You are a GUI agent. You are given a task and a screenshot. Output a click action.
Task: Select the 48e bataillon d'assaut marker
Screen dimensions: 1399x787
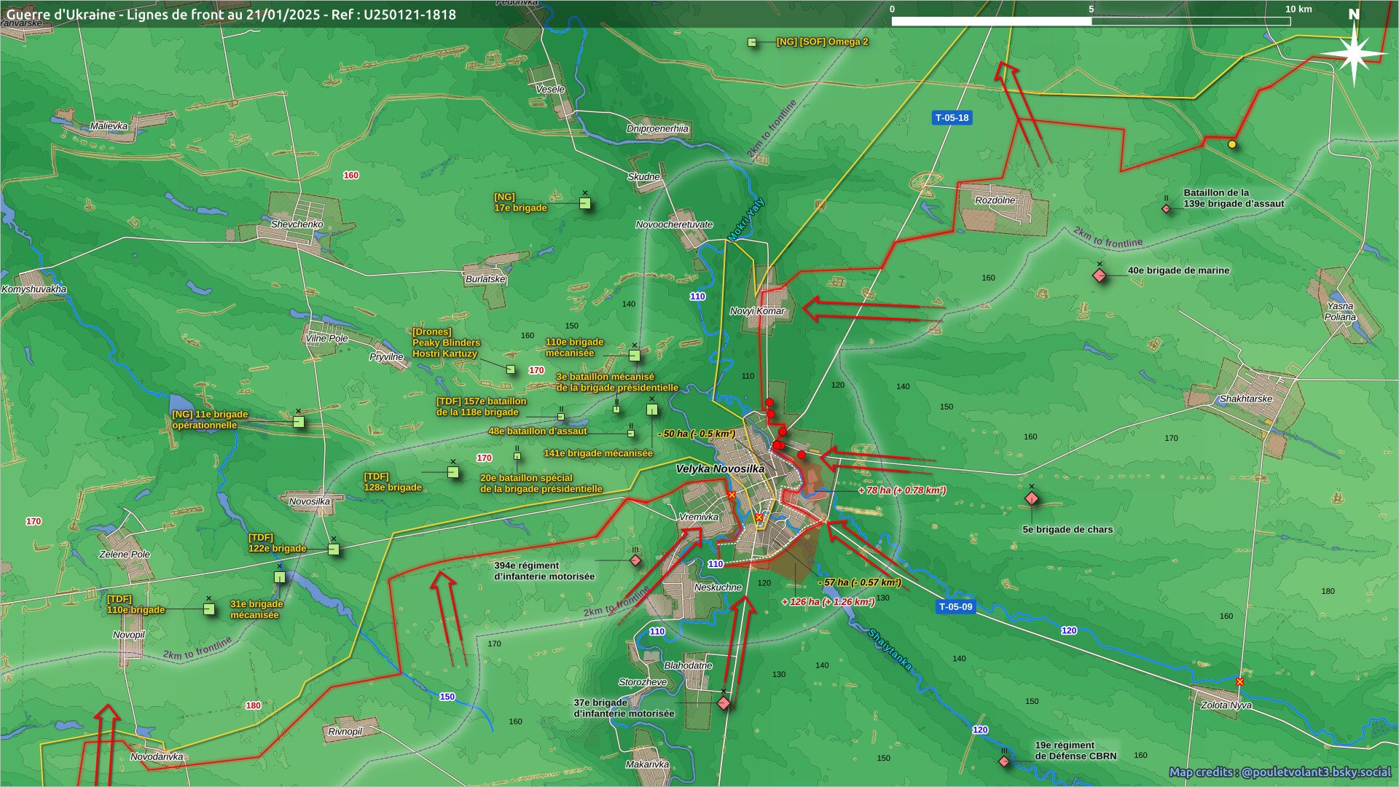tap(631, 434)
